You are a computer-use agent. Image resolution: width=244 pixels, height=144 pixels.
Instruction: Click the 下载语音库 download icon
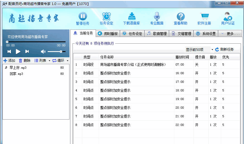[x=131, y=16]
